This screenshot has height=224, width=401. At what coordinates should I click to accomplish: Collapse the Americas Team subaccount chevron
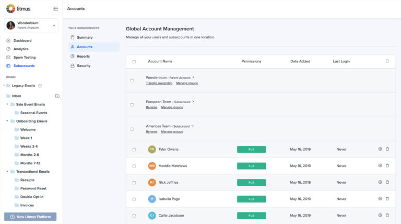[192, 126]
